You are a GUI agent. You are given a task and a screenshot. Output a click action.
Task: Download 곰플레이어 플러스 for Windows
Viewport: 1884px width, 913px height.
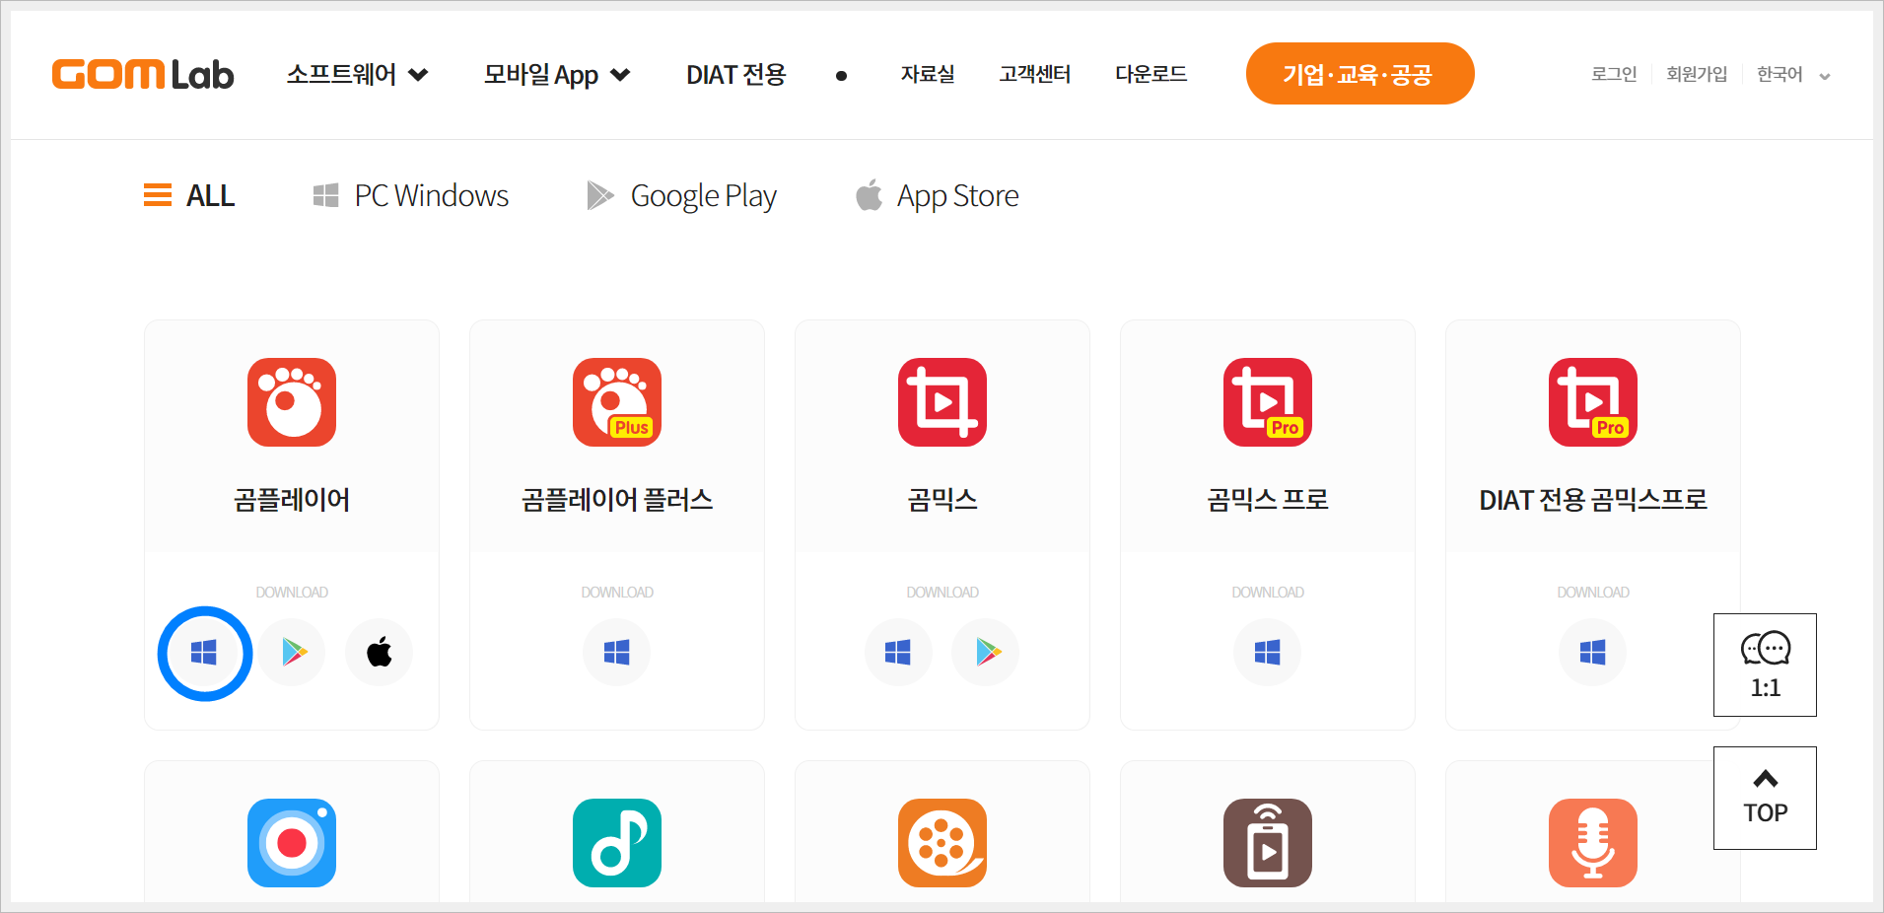click(x=617, y=653)
